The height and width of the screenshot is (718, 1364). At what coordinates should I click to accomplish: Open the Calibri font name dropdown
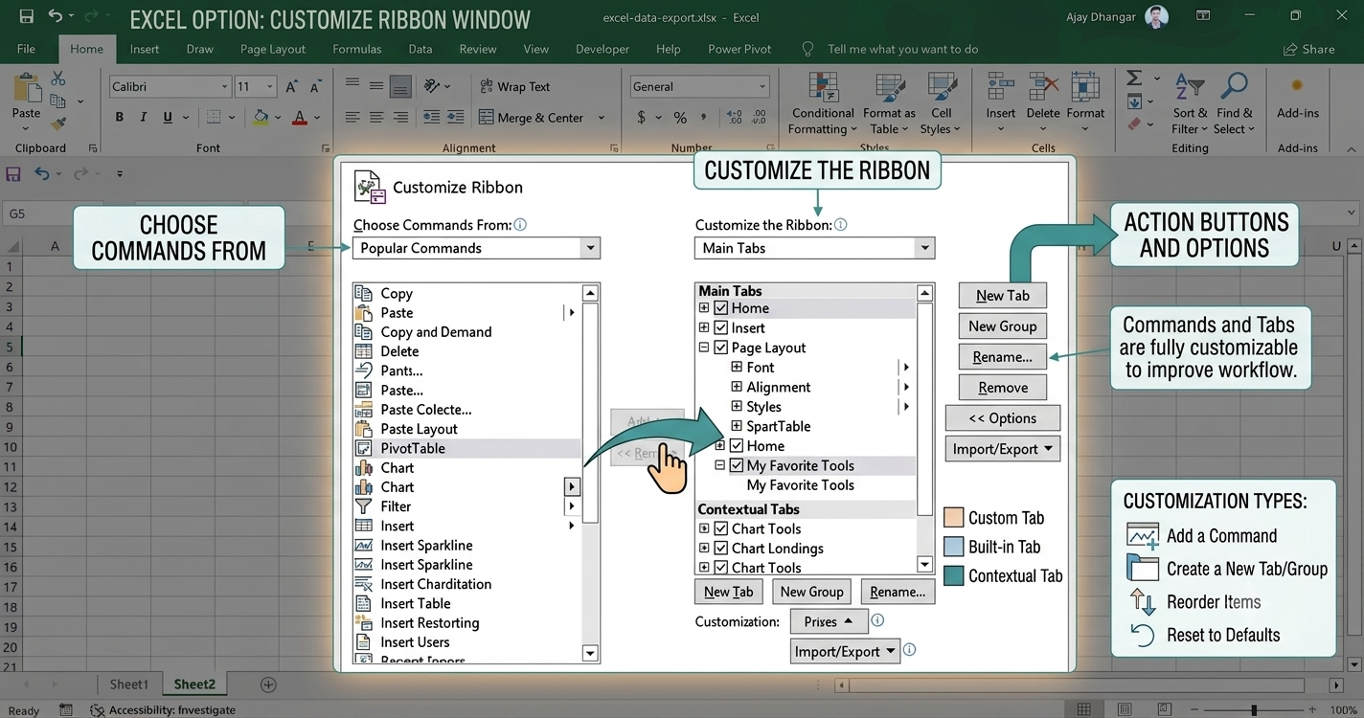coord(225,86)
